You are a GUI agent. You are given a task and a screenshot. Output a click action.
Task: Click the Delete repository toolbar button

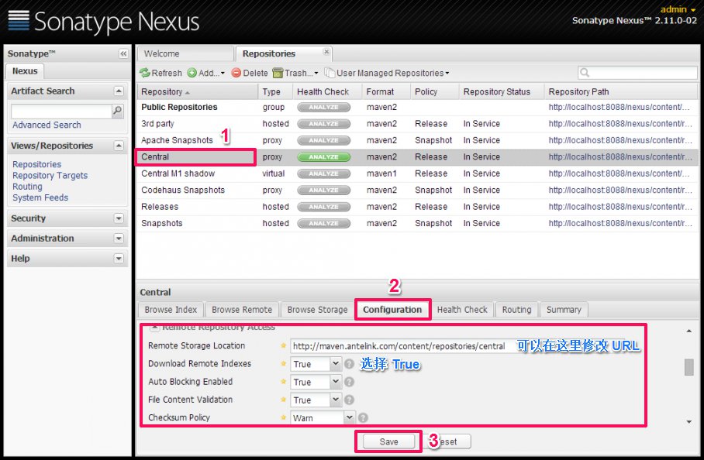tap(250, 73)
